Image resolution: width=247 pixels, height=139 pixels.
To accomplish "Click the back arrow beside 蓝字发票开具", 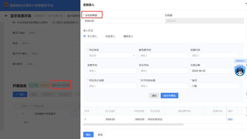I will coord(6,16).
